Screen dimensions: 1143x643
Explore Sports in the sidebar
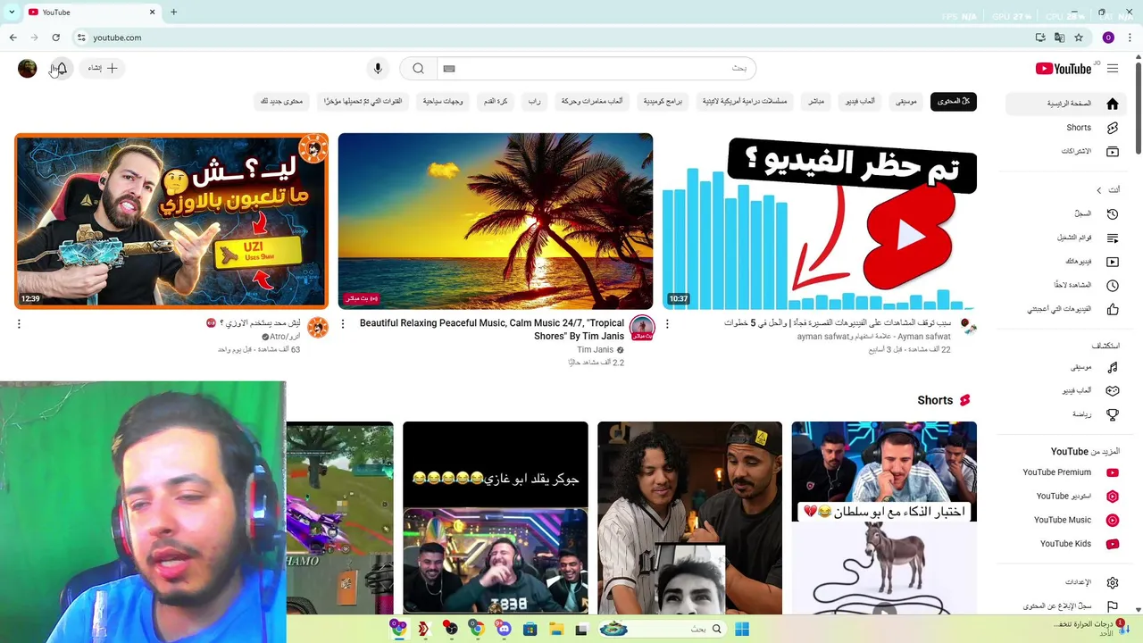[1067, 414]
